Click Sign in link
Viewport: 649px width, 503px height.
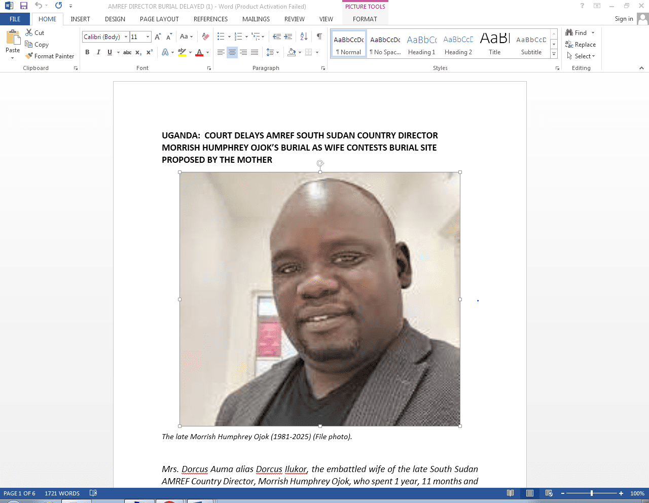coord(624,19)
